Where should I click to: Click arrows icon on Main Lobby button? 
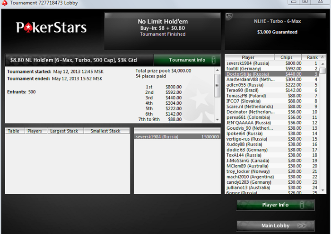pyautogui.click(x=302, y=226)
